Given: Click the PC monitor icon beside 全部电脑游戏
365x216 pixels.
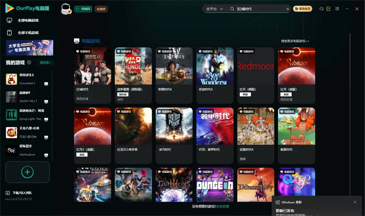Looking at the screenshot, I should [9, 20].
